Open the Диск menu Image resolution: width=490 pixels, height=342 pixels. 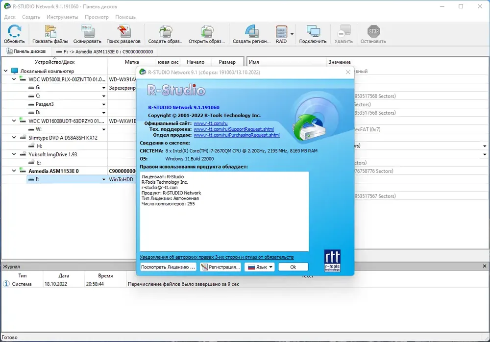(10, 17)
